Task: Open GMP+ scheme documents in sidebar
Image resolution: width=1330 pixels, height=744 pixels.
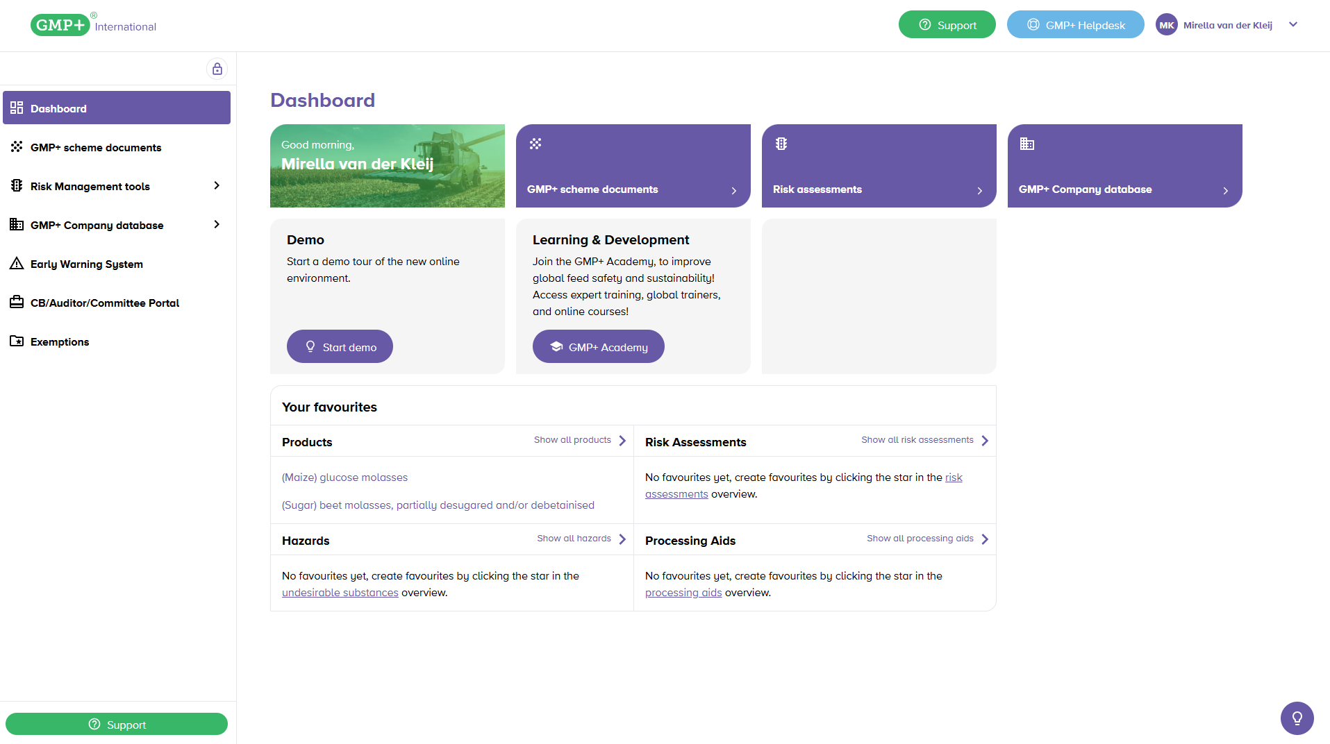Action: coord(117,146)
